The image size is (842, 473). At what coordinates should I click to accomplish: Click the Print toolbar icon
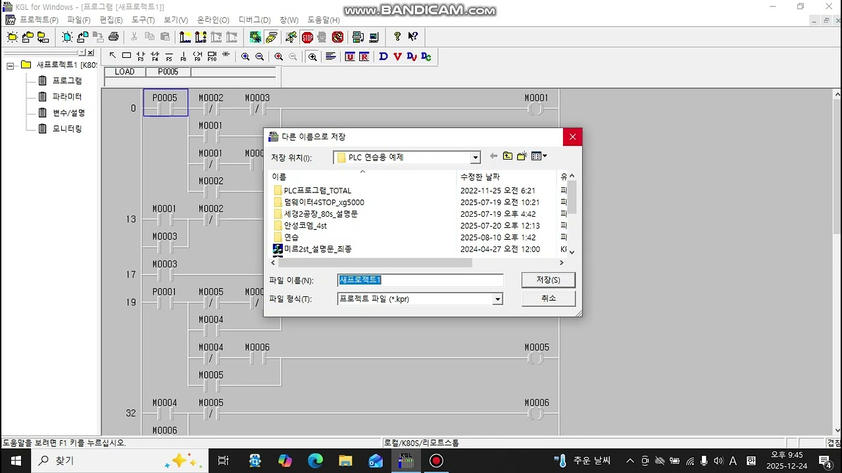click(113, 37)
